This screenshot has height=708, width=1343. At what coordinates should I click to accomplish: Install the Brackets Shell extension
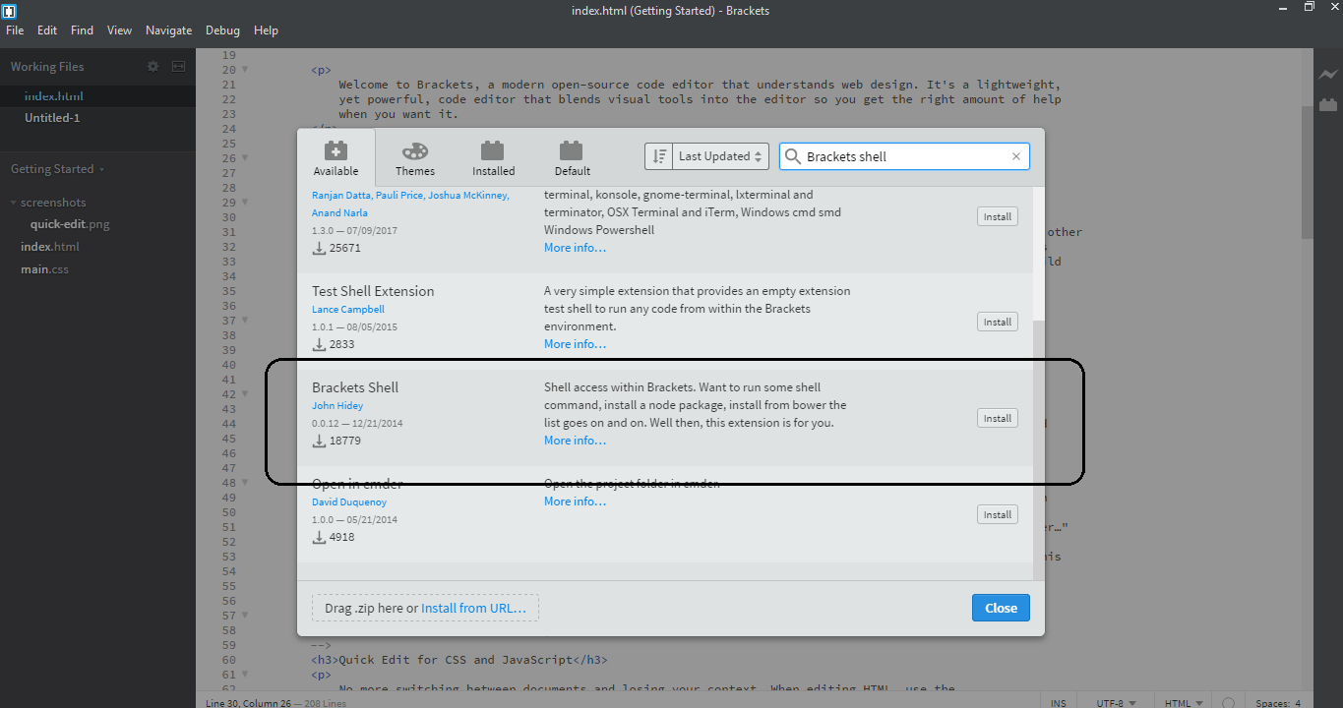998,418
